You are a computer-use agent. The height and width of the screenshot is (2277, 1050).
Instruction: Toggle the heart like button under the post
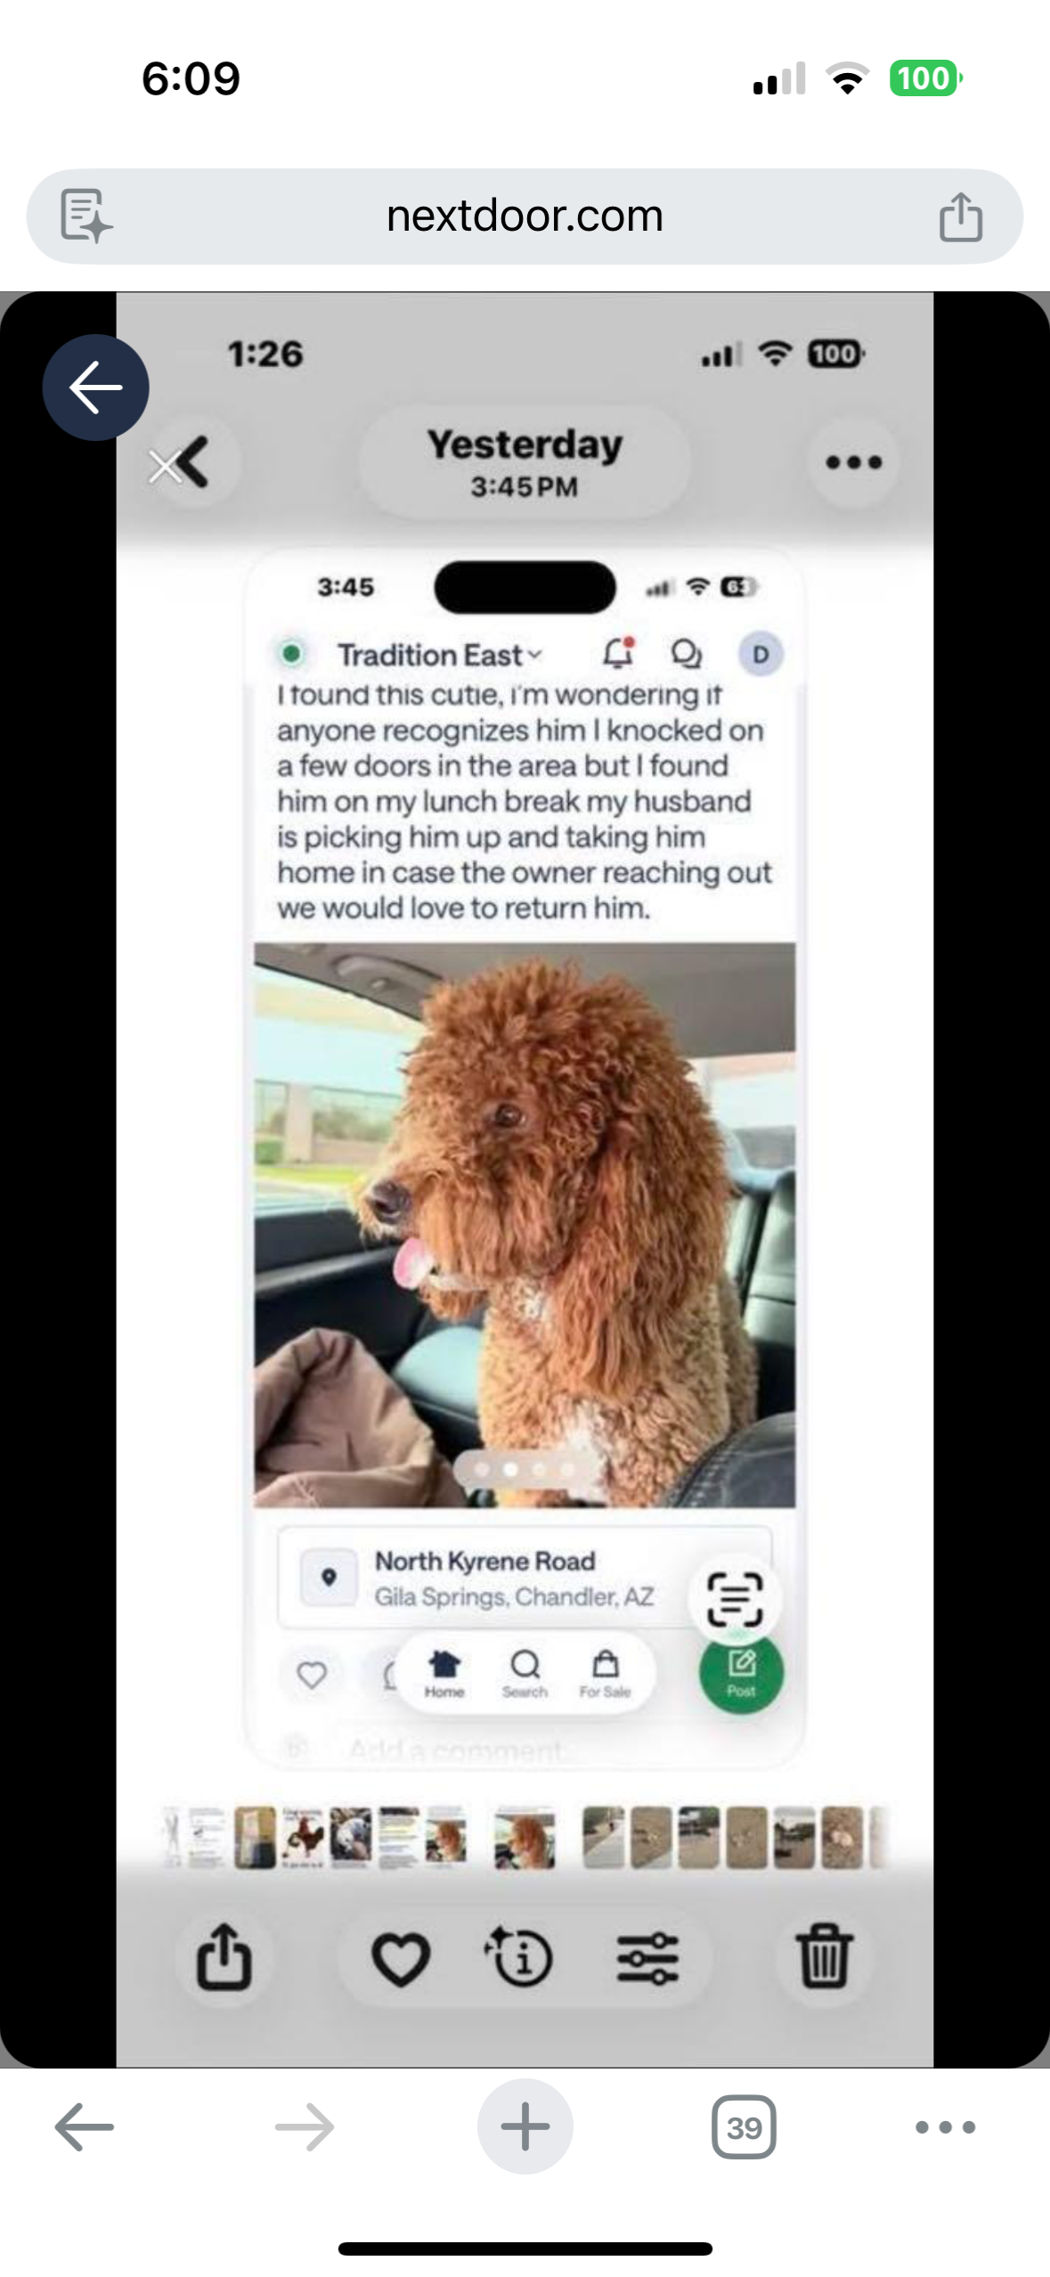(x=311, y=1675)
